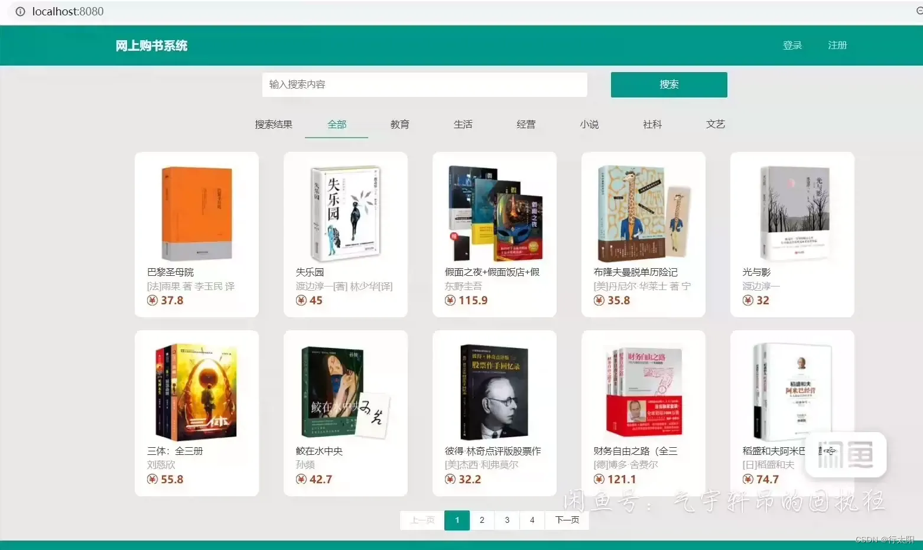The height and width of the screenshot is (550, 923).
Task: Go to the 下一页 next page
Action: (567, 520)
